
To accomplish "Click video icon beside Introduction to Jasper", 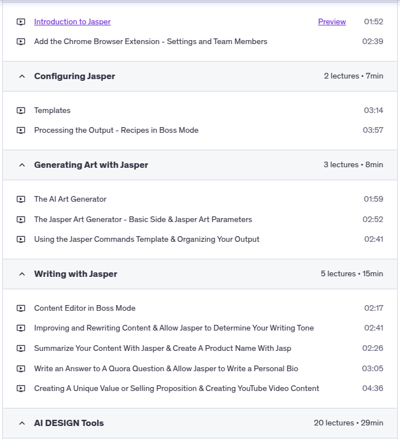I will click(21, 22).
